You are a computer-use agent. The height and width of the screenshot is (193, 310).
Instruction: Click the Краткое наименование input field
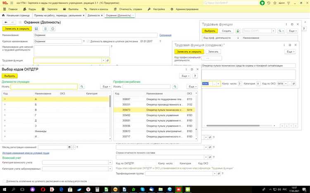(58, 41)
